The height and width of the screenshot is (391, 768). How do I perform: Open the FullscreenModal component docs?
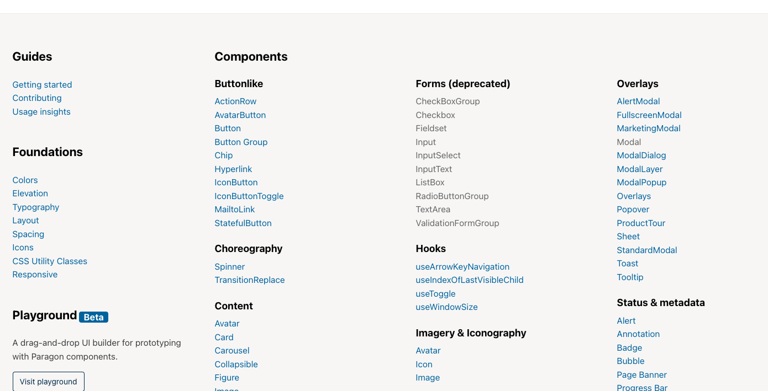649,115
